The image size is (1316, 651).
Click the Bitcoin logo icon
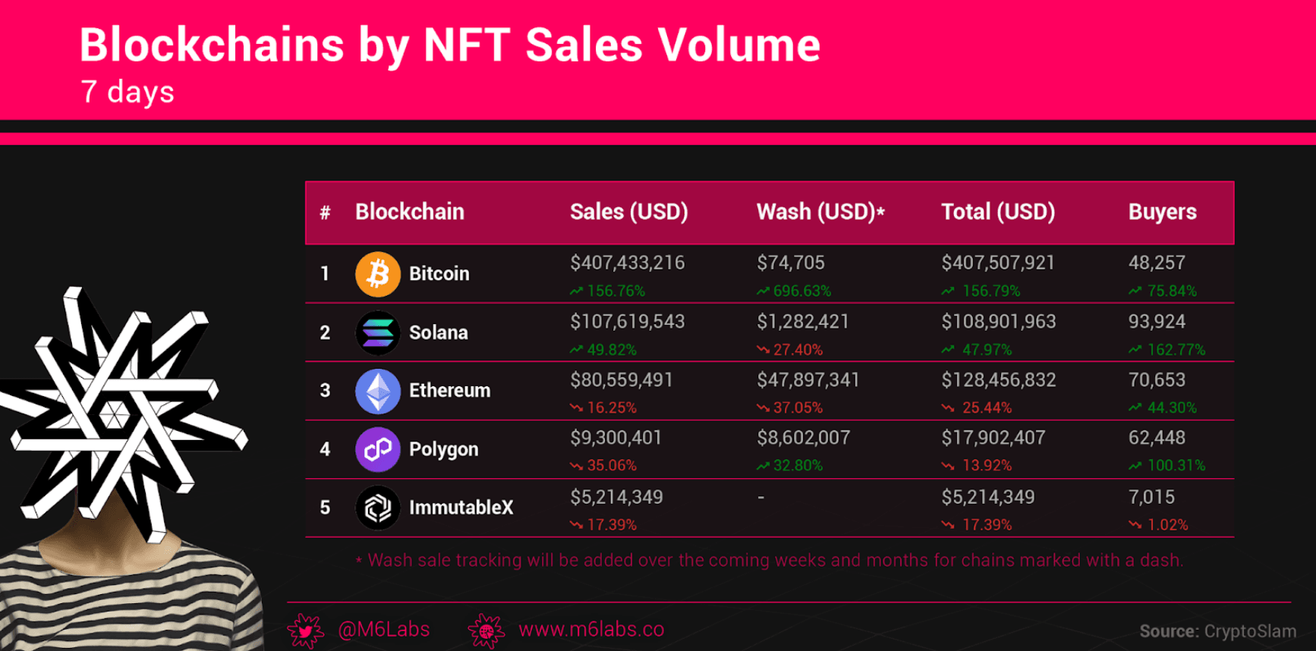point(378,274)
